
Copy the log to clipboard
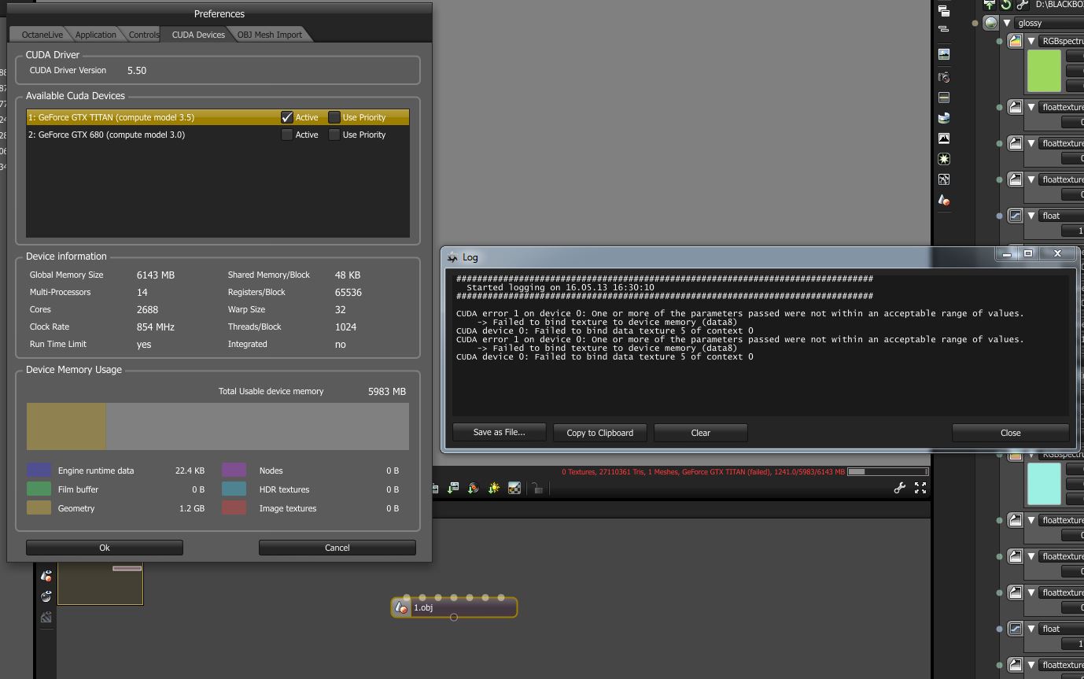600,433
